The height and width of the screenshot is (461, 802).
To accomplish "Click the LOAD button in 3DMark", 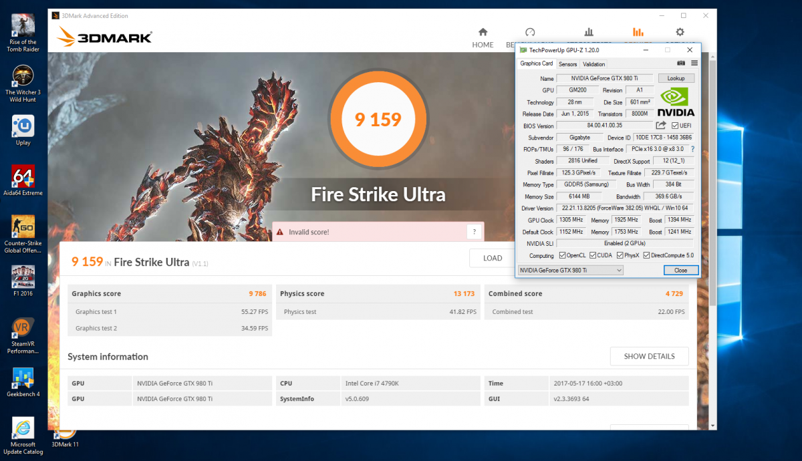I will point(493,259).
